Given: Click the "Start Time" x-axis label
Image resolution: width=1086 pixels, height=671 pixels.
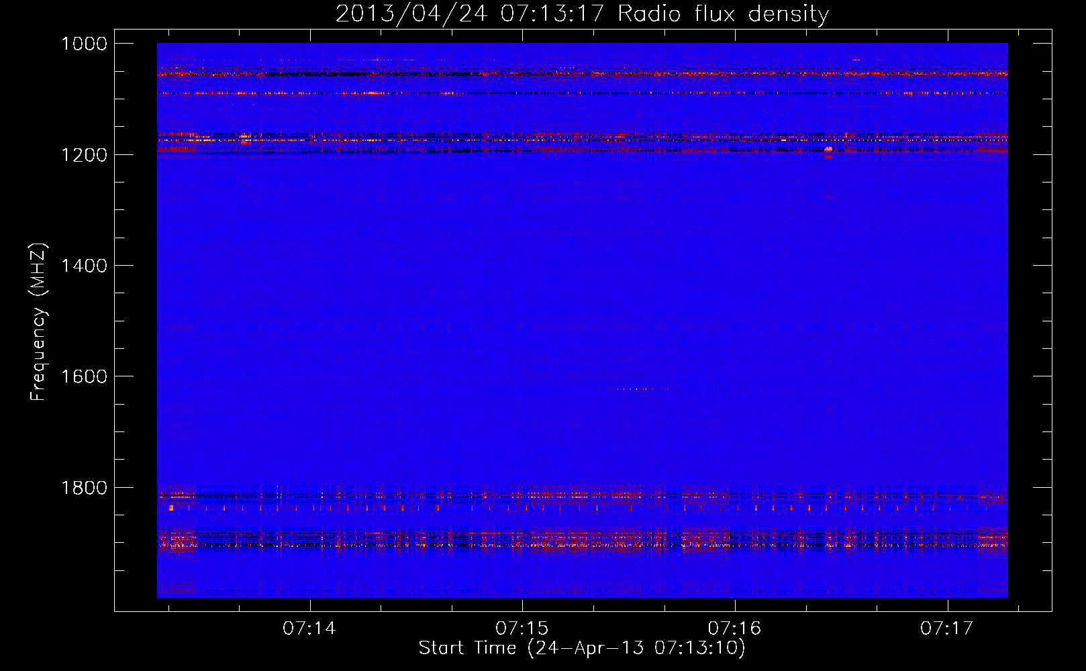Looking at the screenshot, I should (x=581, y=648).
